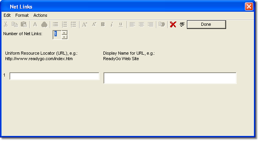Click the Done button
Image resolution: width=259 pixels, height=141 pixels.
click(x=206, y=25)
